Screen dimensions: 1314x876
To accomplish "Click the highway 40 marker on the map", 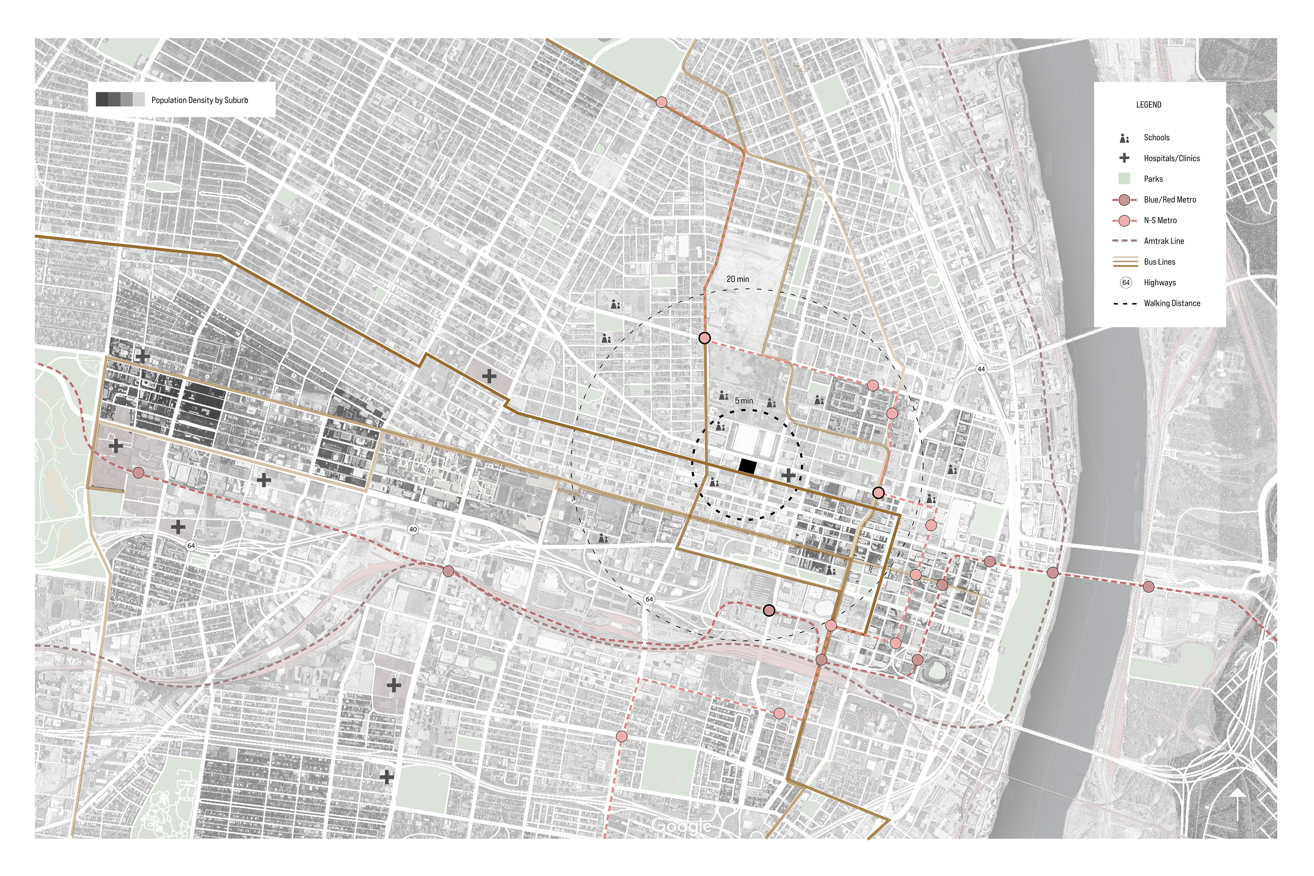I will coord(413,529).
